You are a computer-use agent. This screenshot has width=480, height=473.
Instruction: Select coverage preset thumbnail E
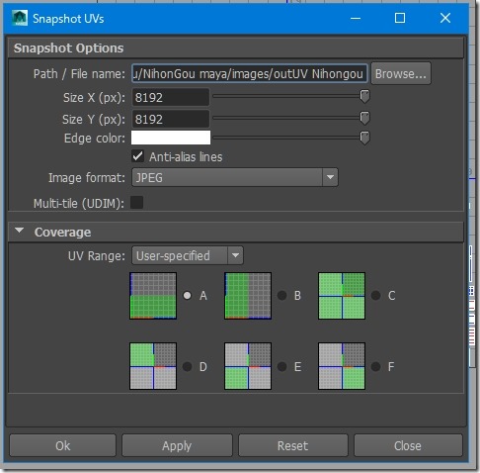tap(248, 366)
